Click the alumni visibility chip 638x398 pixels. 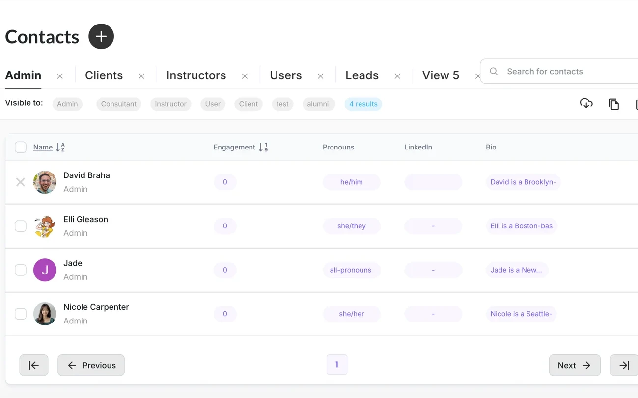[x=318, y=104]
